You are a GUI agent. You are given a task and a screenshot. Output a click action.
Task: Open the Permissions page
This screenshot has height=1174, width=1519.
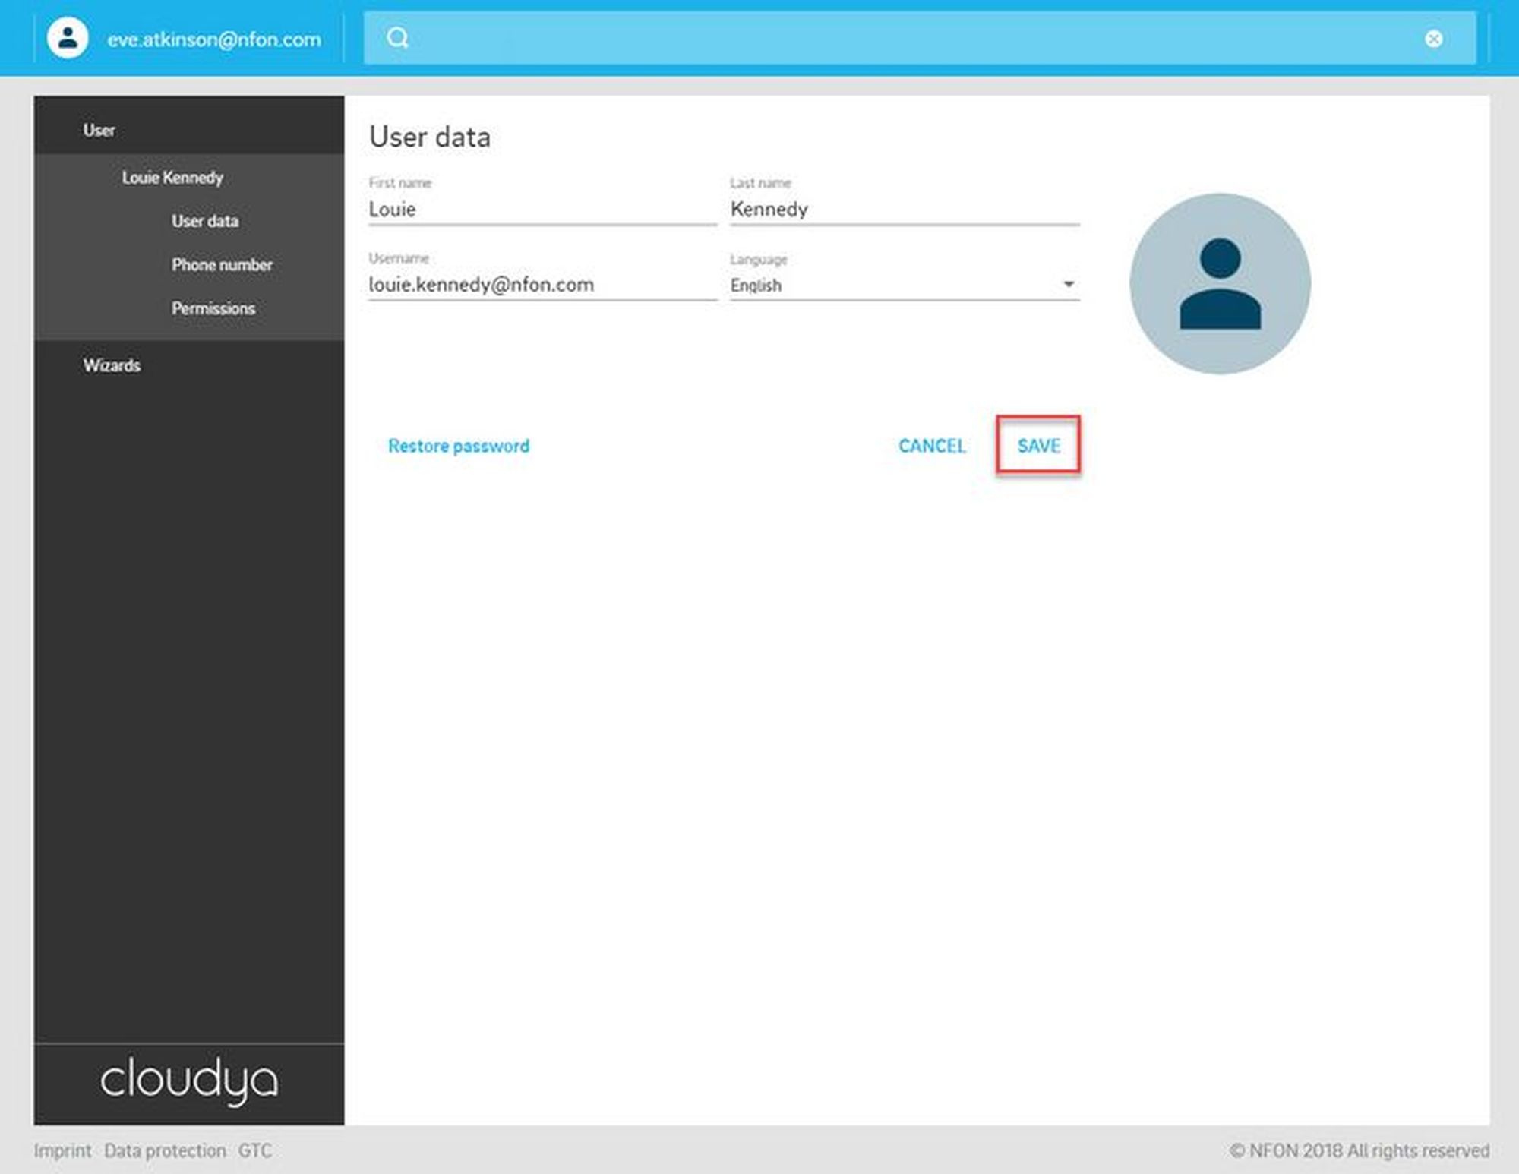pos(213,308)
